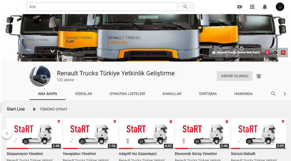
Task: Click watch progress bar under Adaptif Hız Düzenleyici thumbnail
Action: (146, 148)
